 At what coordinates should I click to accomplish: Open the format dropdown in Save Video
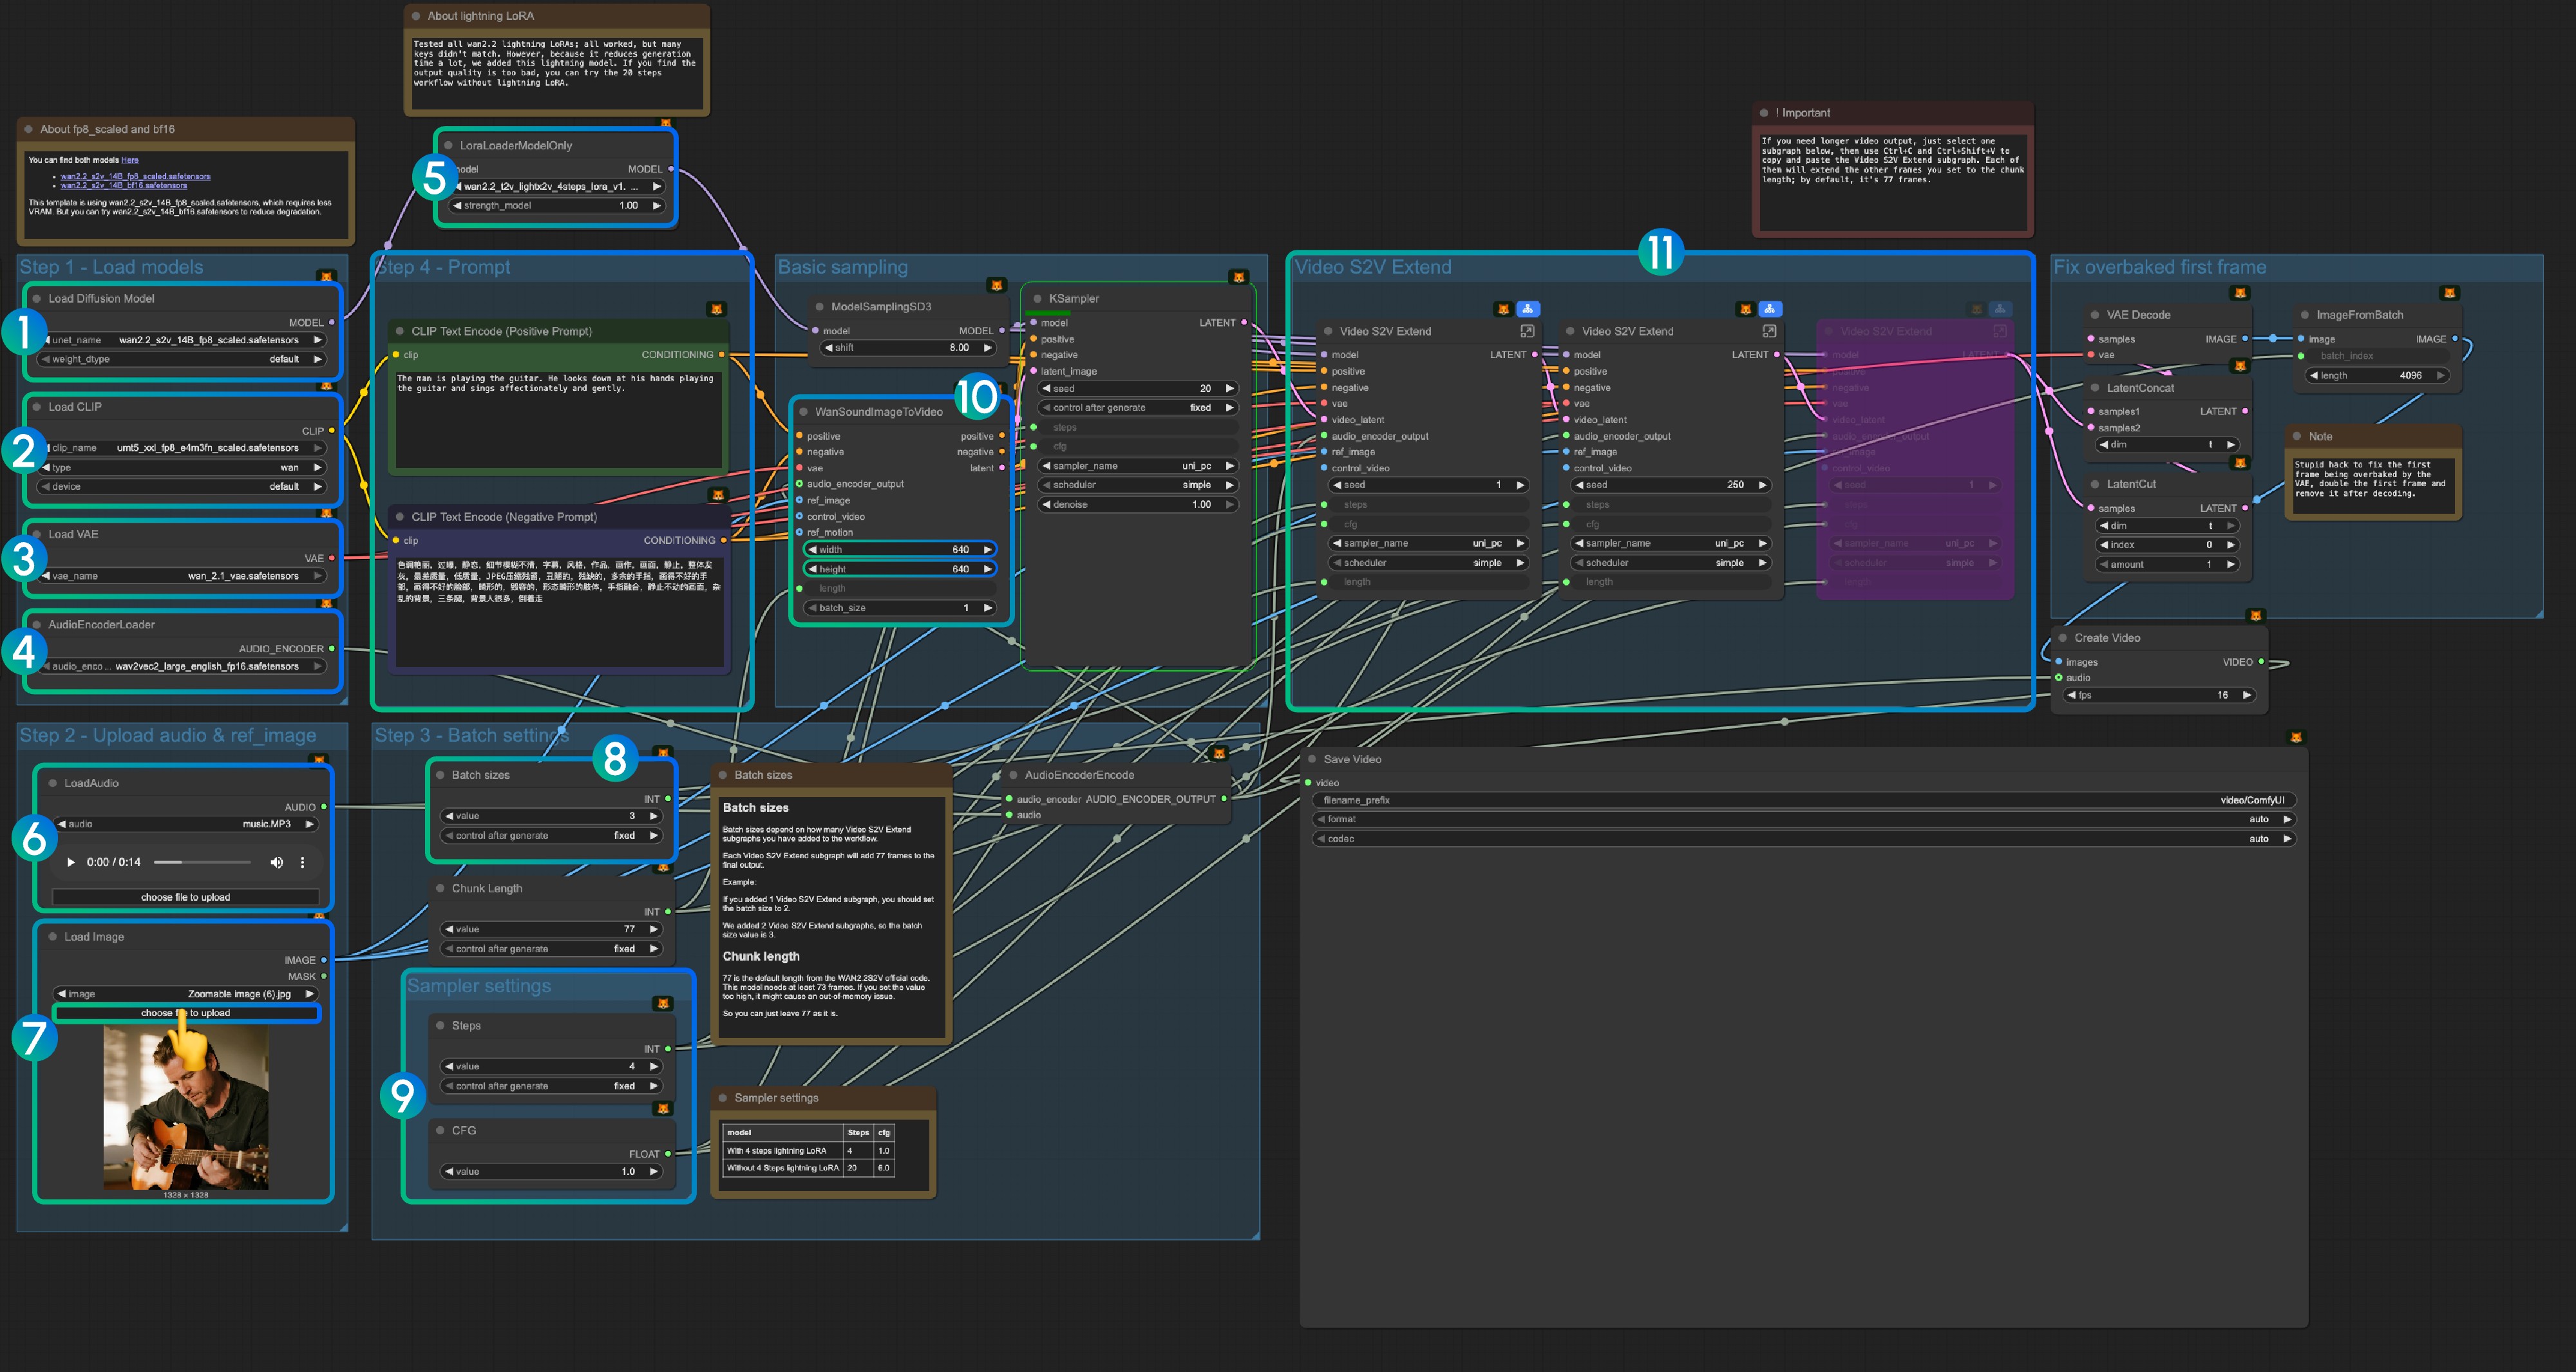pos(1800,818)
